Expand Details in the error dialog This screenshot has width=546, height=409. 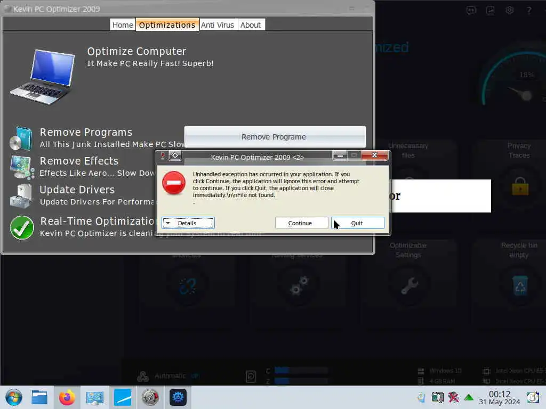188,223
